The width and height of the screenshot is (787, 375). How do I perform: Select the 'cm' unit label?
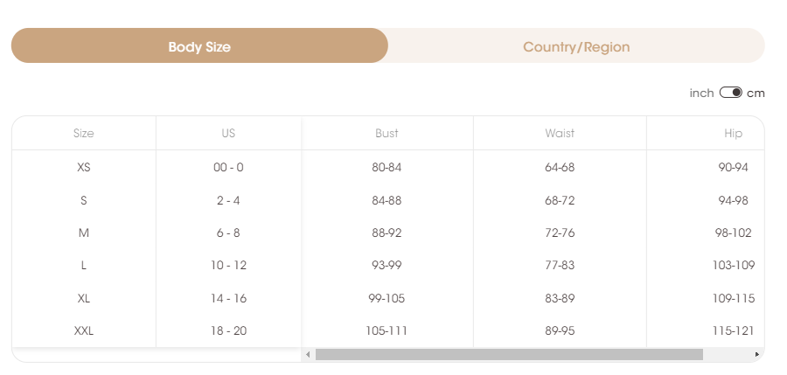[756, 93]
